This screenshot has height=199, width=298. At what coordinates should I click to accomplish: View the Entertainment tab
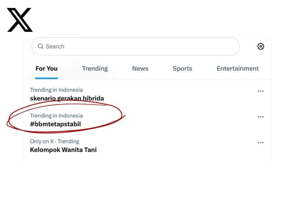[238, 68]
